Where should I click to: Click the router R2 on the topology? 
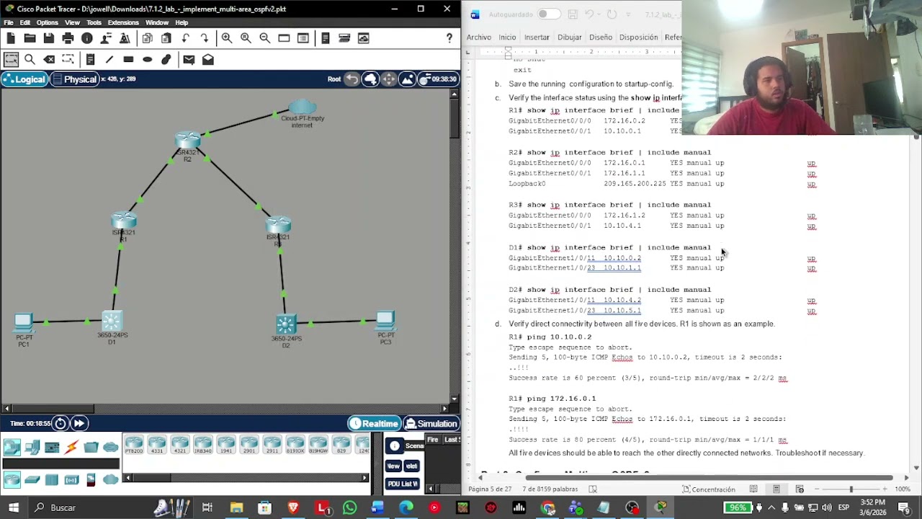[x=187, y=141]
